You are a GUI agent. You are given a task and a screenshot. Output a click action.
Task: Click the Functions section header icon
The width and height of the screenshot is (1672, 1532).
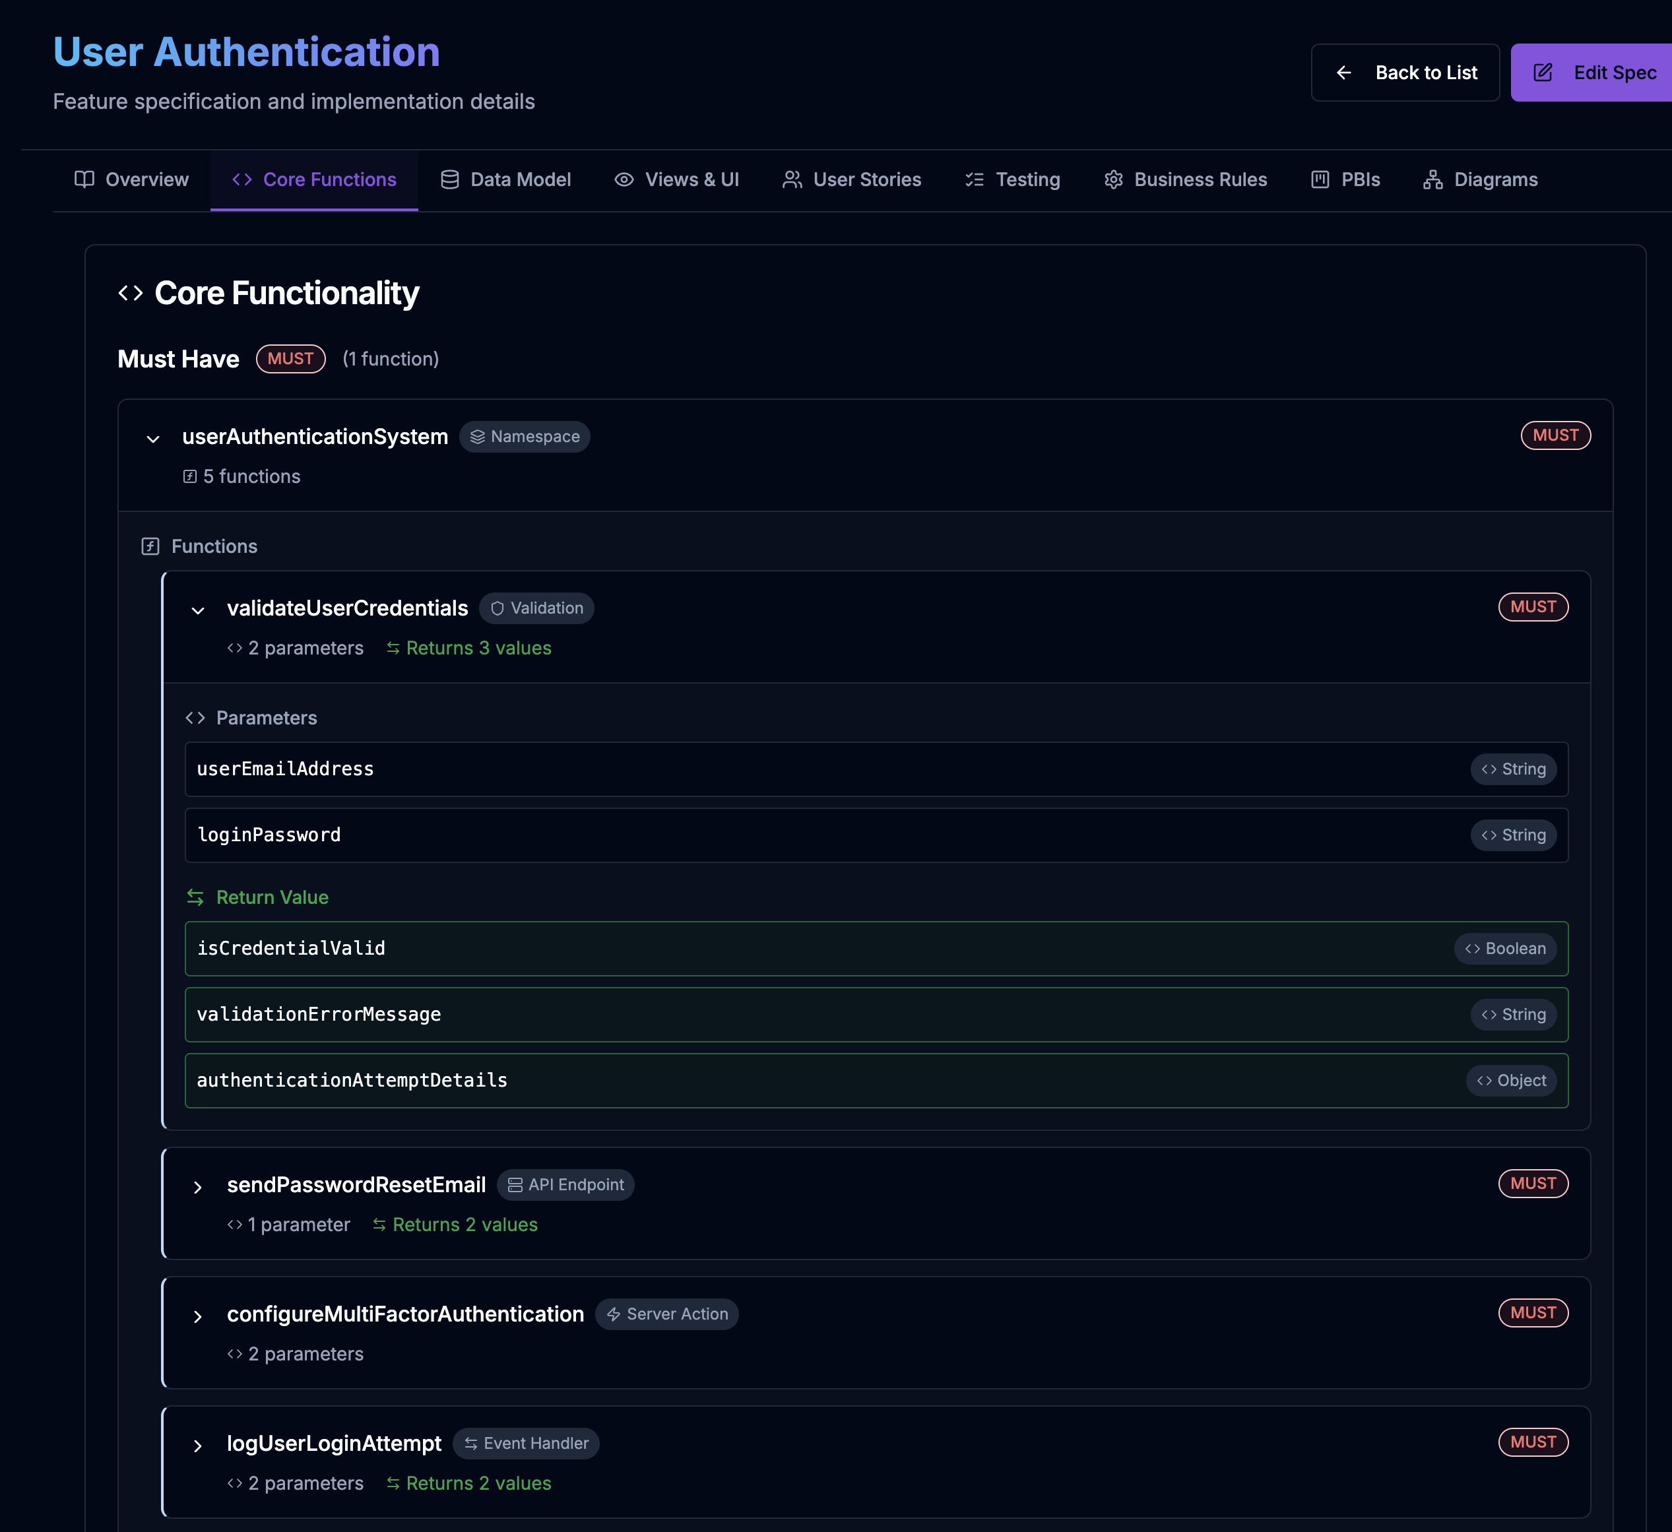click(x=150, y=546)
